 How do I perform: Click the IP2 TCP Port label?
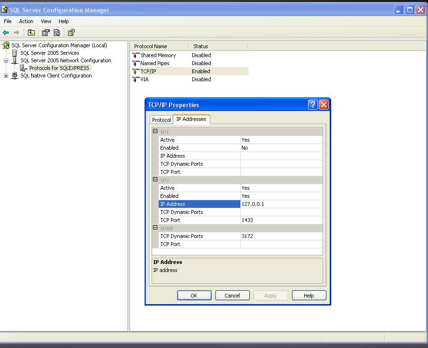coord(199,220)
